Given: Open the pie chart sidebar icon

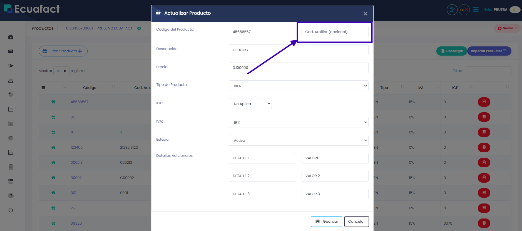Looking at the screenshot, I should pos(11,95).
